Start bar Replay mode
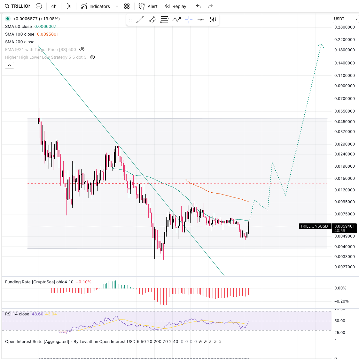The width and height of the screenshot is (359, 359). click(175, 6)
